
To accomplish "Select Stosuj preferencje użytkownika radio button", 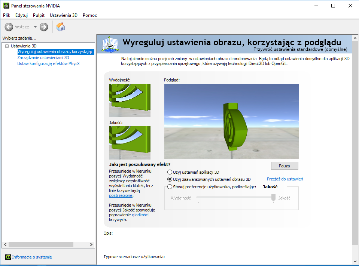I will coord(170,187).
